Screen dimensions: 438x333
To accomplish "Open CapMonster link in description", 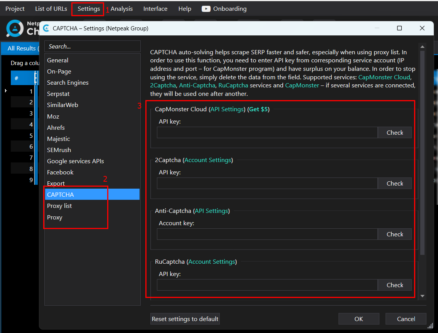I will pos(302,85).
